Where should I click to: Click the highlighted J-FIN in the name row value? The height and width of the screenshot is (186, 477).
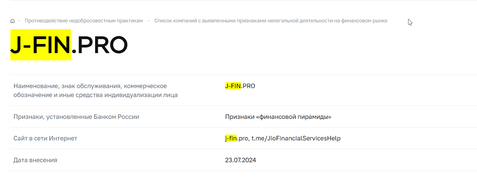pyautogui.click(x=233, y=86)
